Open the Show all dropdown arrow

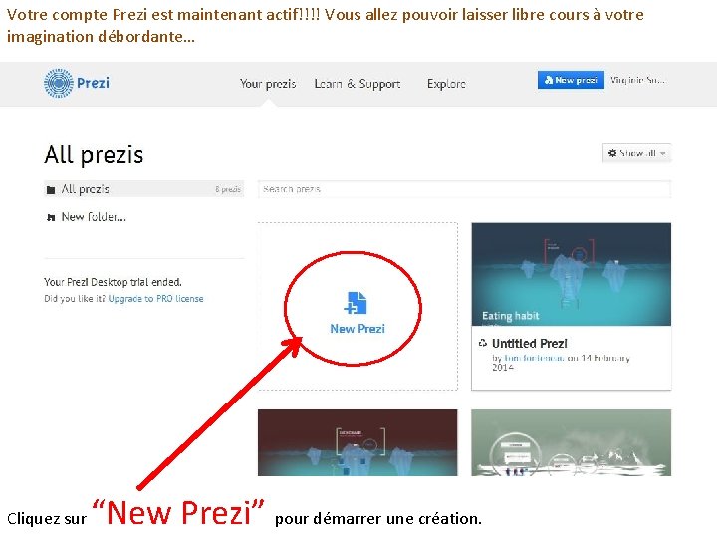662,153
